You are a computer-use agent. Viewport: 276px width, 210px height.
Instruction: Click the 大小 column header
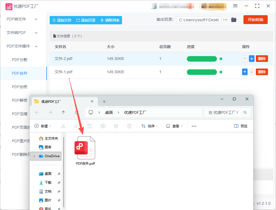[111, 47]
